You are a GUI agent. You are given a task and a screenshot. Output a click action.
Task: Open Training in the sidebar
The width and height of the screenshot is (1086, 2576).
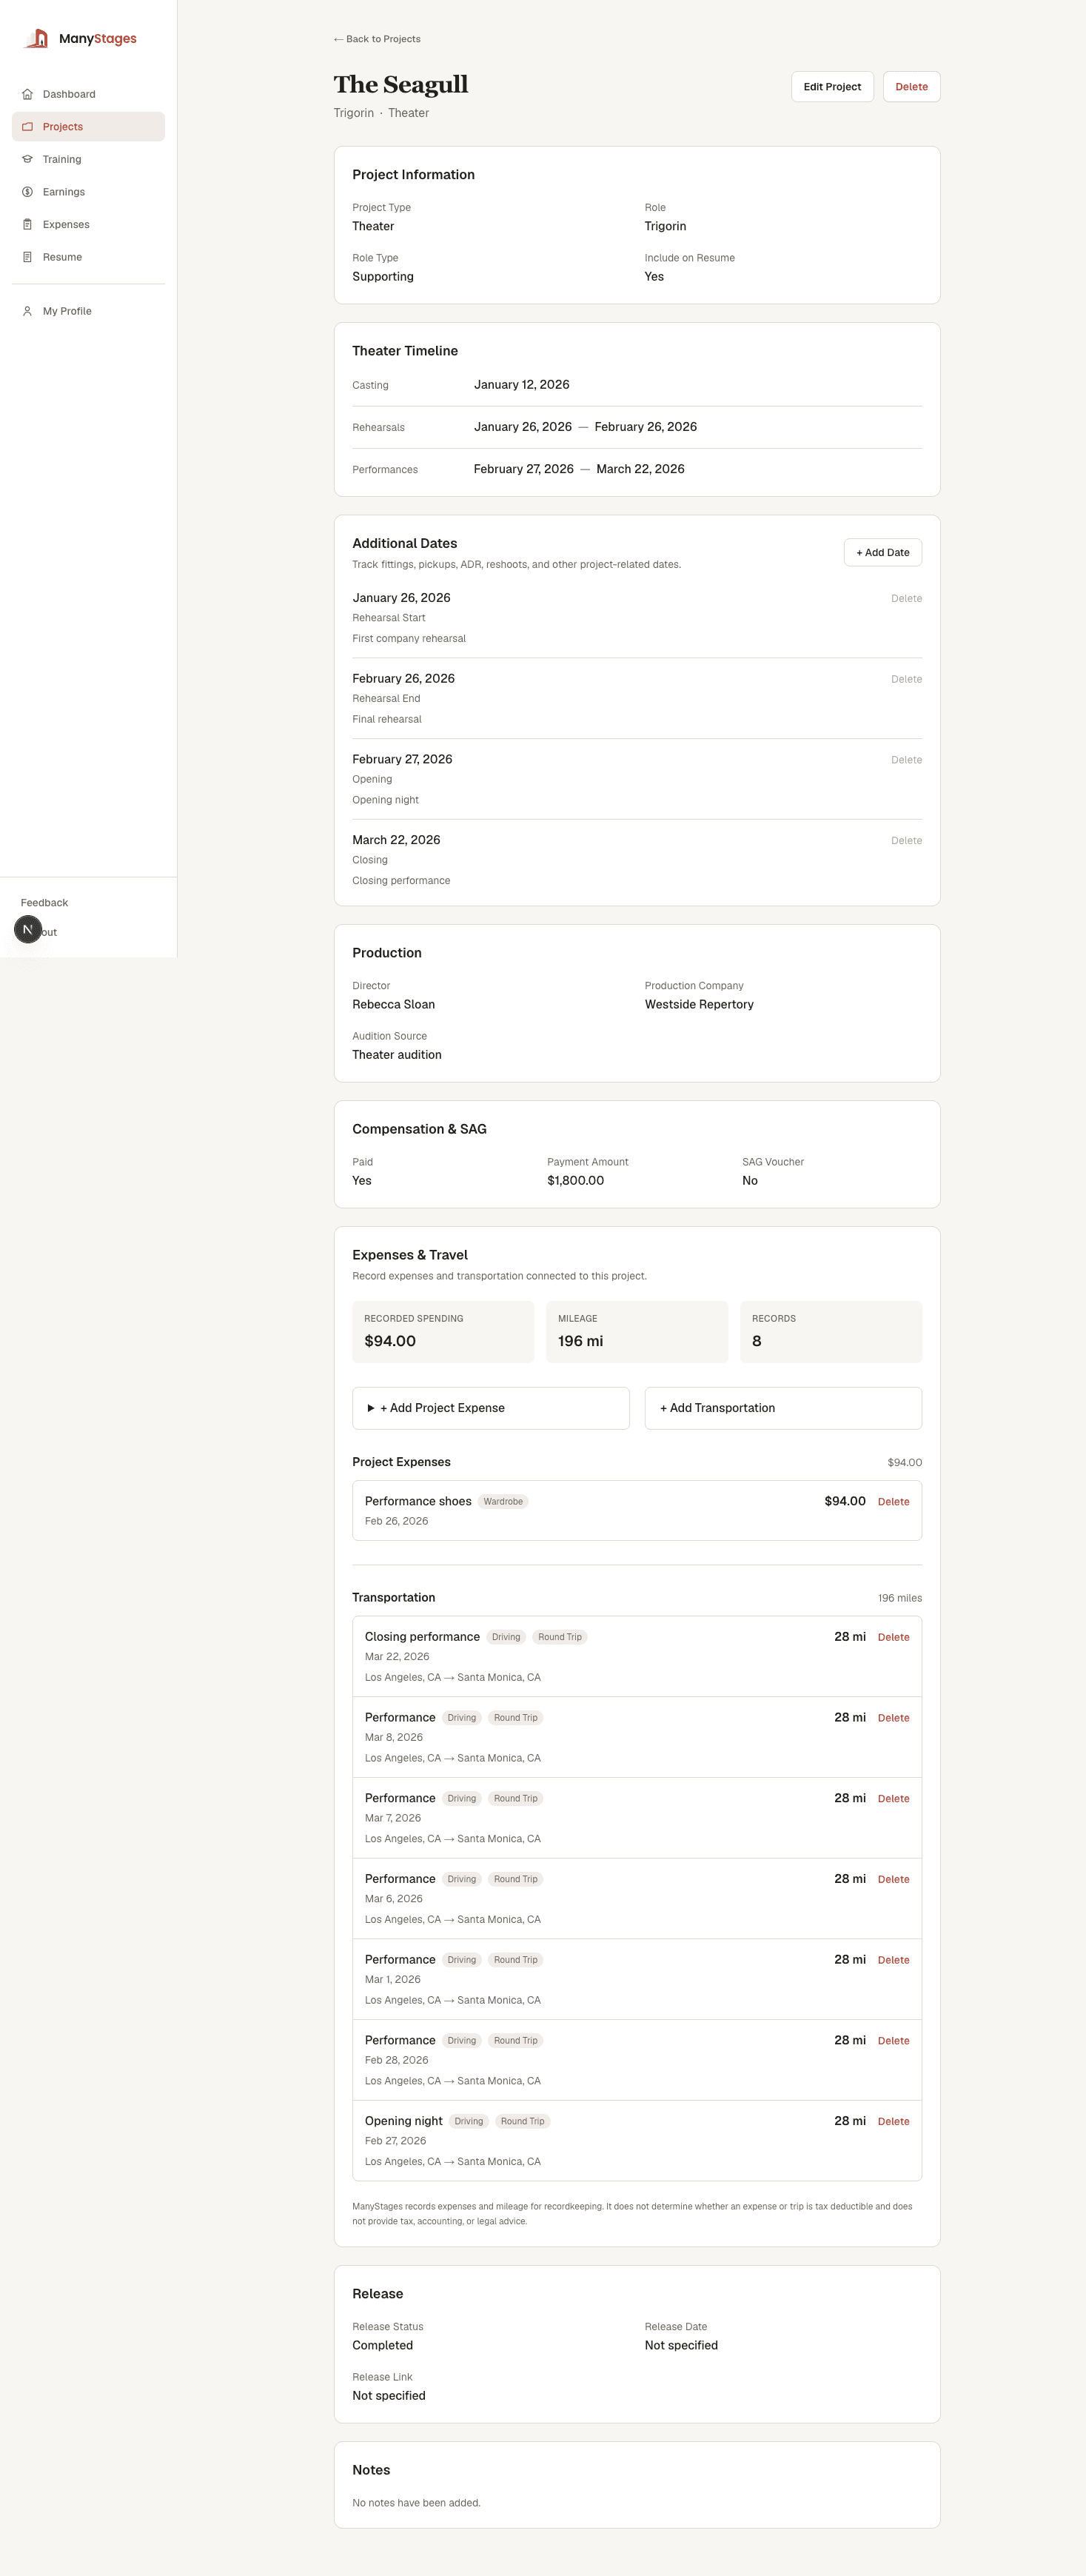88,159
